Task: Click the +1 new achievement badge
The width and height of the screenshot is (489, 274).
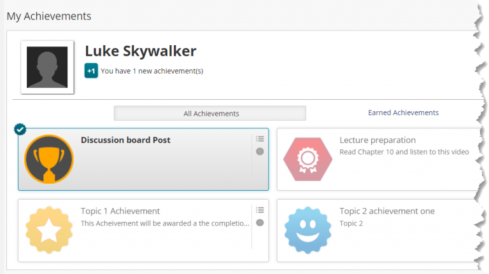Action: point(91,71)
